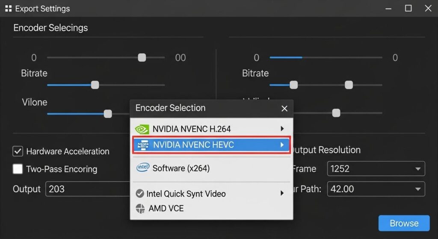Open the Frame dropdown showing 1252
The image size is (438, 239).
[376, 169]
